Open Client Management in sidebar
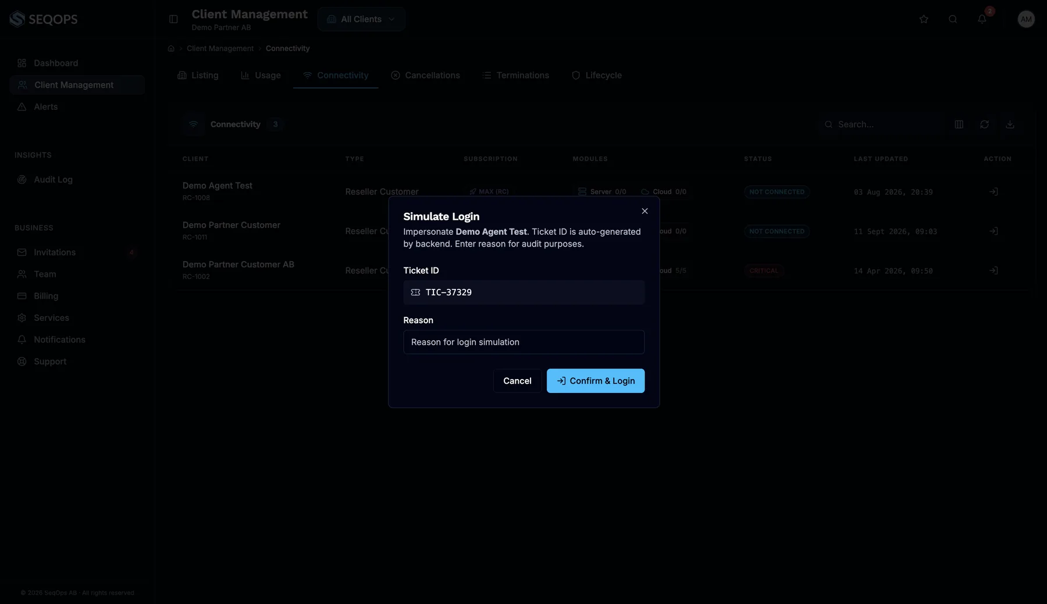The image size is (1047, 604). tap(77, 85)
